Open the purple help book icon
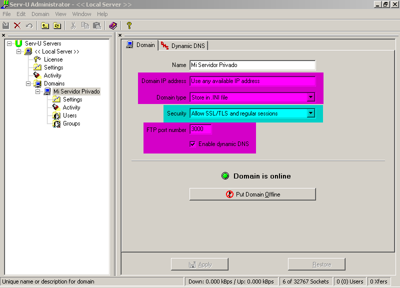Screen dimensions: 400x288 pyautogui.click(x=113, y=25)
